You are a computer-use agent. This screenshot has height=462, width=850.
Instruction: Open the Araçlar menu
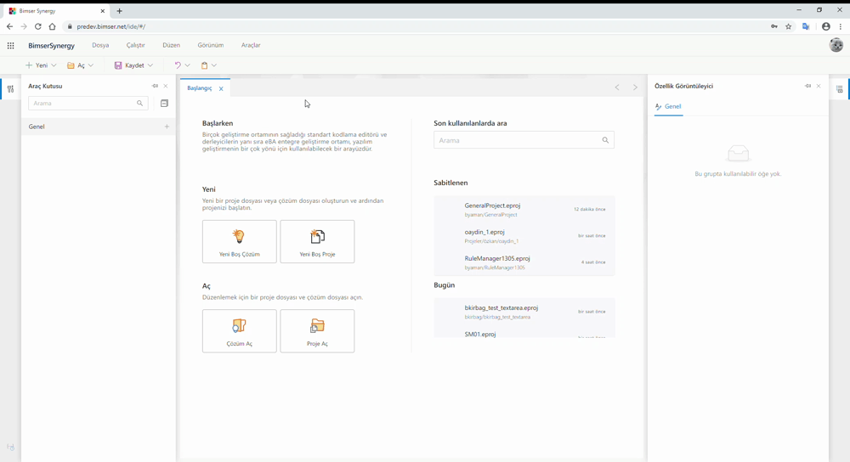pyautogui.click(x=251, y=45)
